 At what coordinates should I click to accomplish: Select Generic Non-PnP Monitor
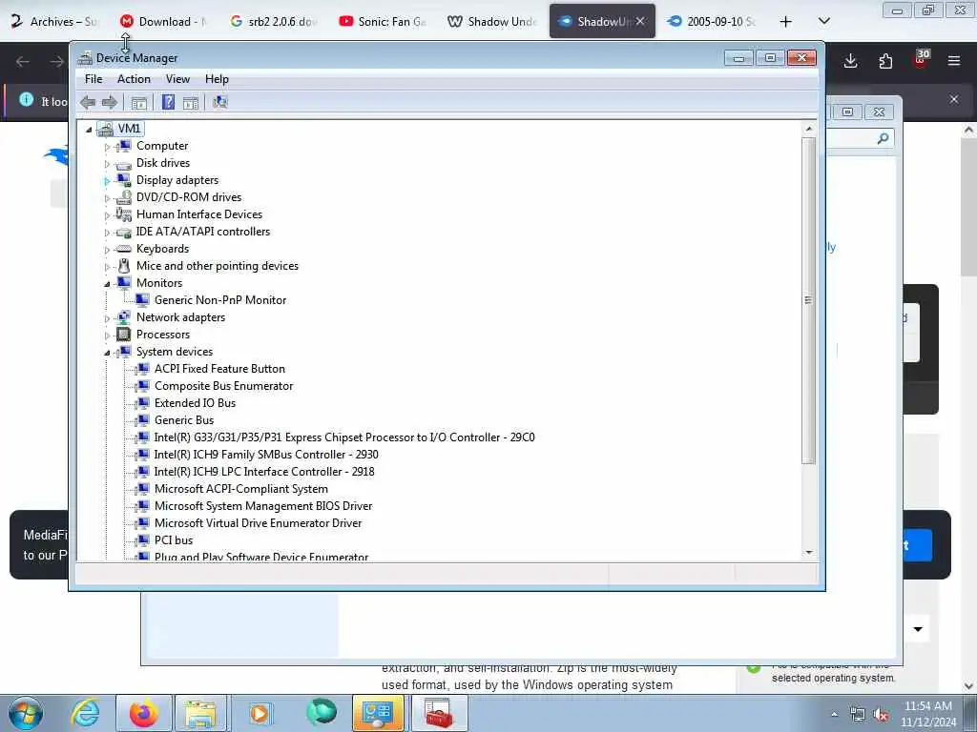click(x=220, y=300)
